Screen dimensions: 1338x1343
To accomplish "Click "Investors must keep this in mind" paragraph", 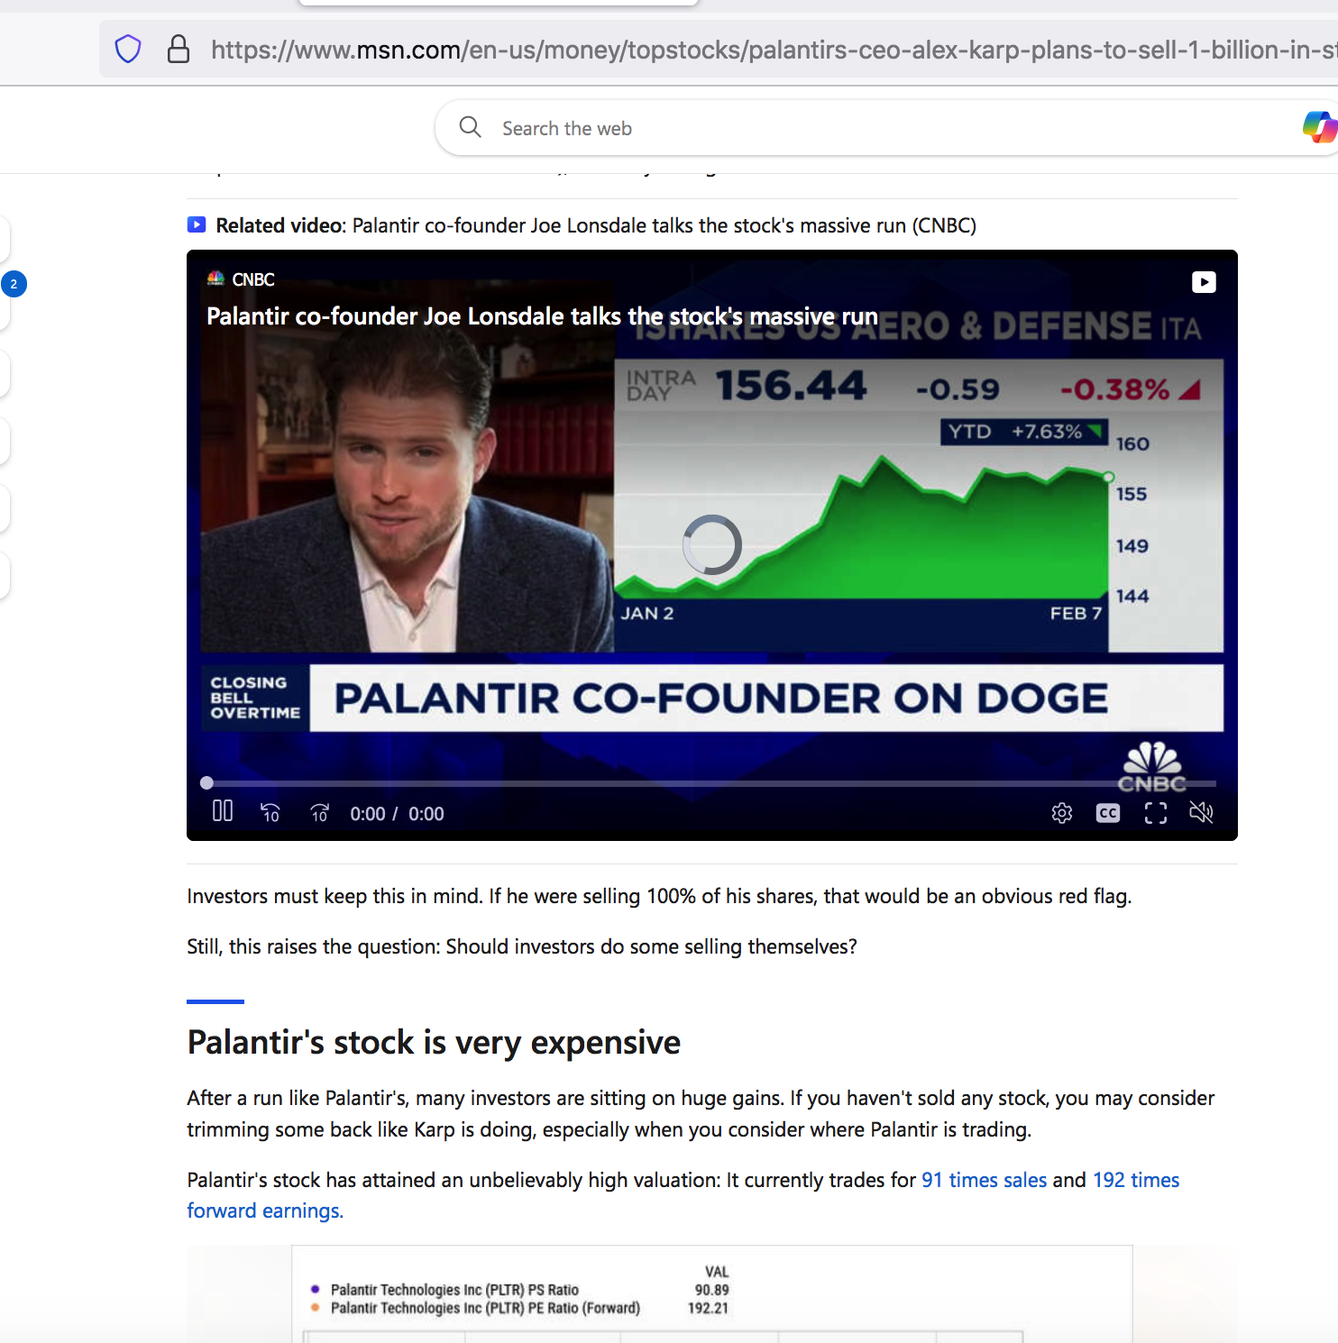I will (x=659, y=896).
